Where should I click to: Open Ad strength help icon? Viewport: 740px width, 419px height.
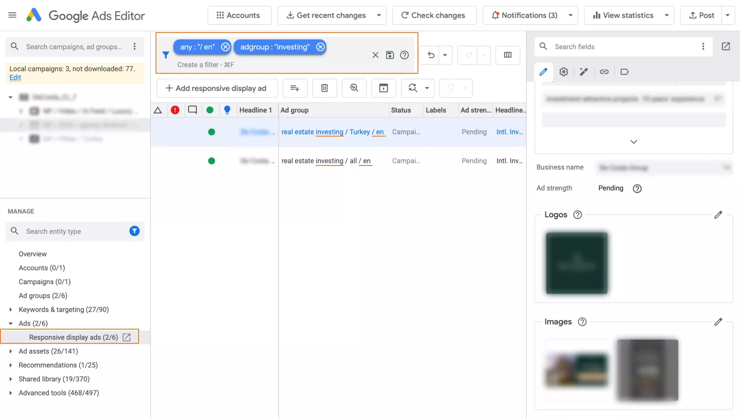pos(637,188)
